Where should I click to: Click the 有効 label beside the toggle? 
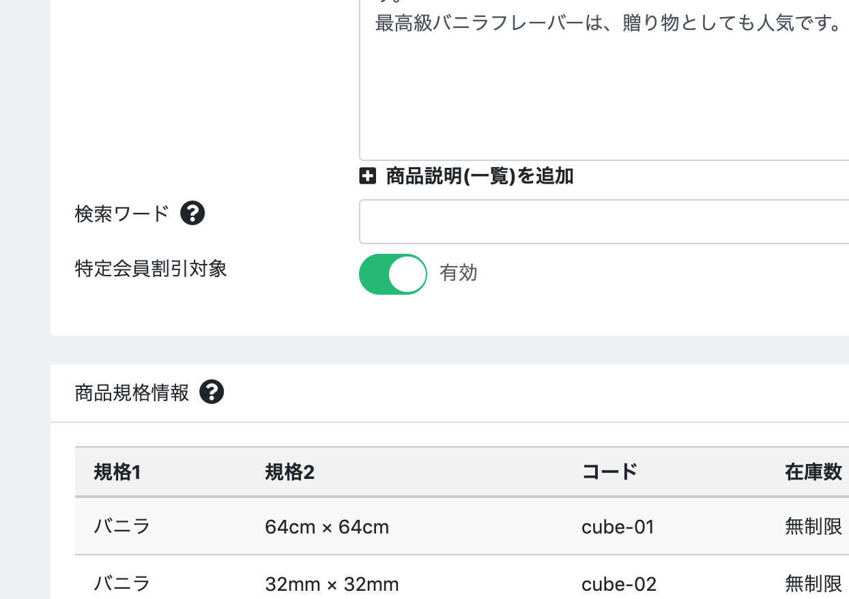point(459,274)
